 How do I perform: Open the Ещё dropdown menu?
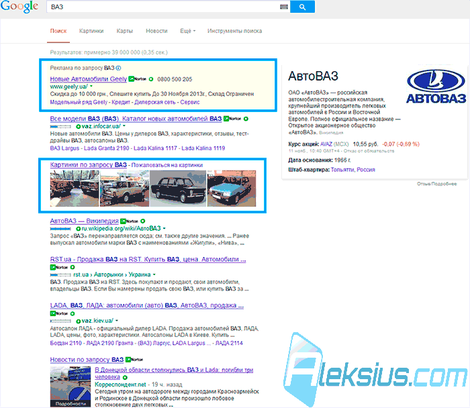click(x=187, y=31)
